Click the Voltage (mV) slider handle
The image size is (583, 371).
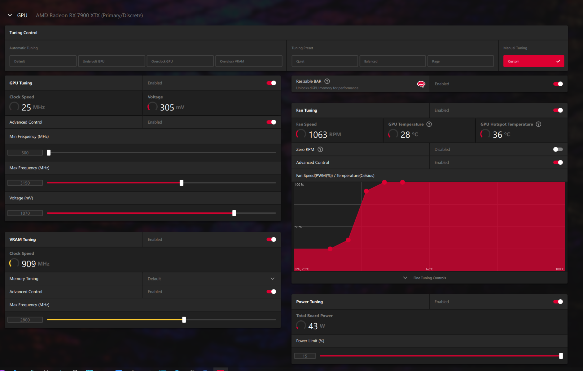pos(234,213)
